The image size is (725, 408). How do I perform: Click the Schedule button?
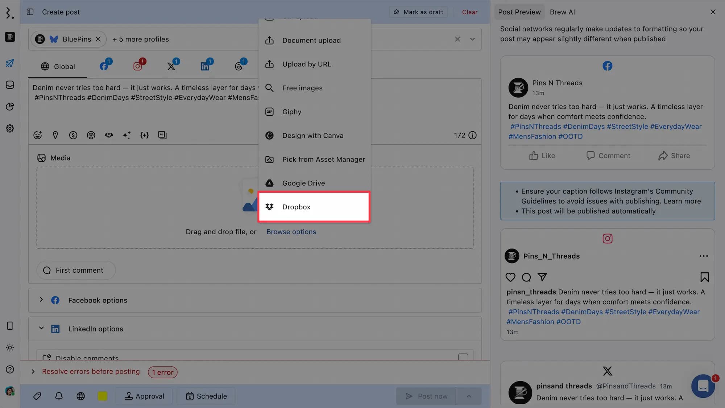click(x=206, y=396)
